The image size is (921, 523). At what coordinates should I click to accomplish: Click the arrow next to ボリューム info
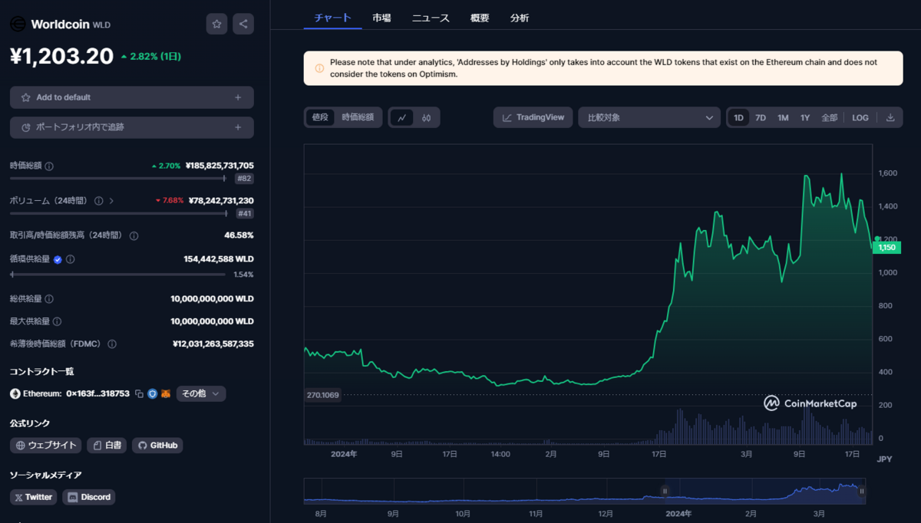click(112, 201)
